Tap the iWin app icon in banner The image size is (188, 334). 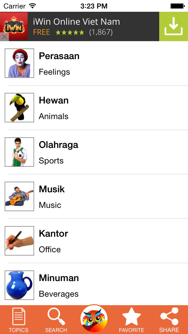pyautogui.click(x=14, y=26)
